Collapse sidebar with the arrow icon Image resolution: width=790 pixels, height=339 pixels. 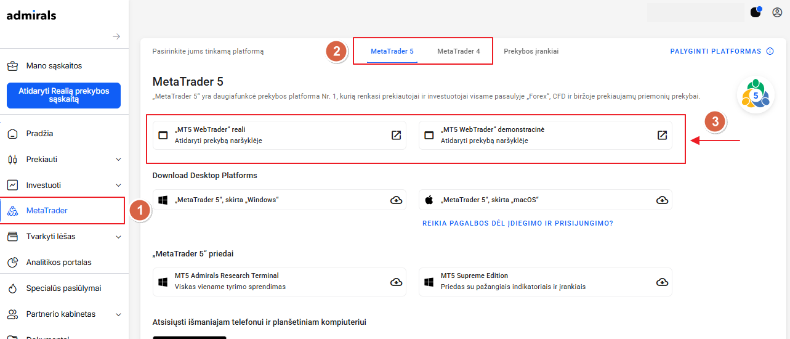[116, 37]
